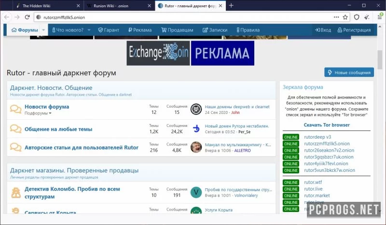Screen dimensions: 386x225
Task: Open the Что нового? menu item
Action: [x=68, y=30]
